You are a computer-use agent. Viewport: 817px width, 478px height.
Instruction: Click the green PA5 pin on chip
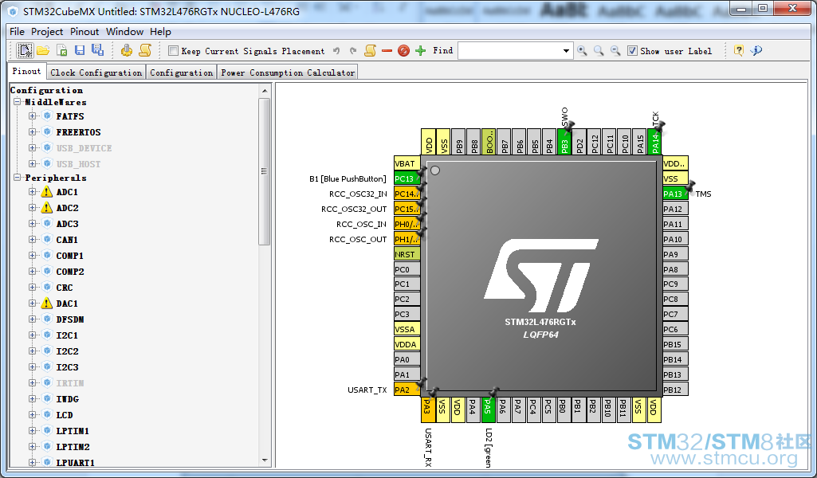[x=487, y=409]
